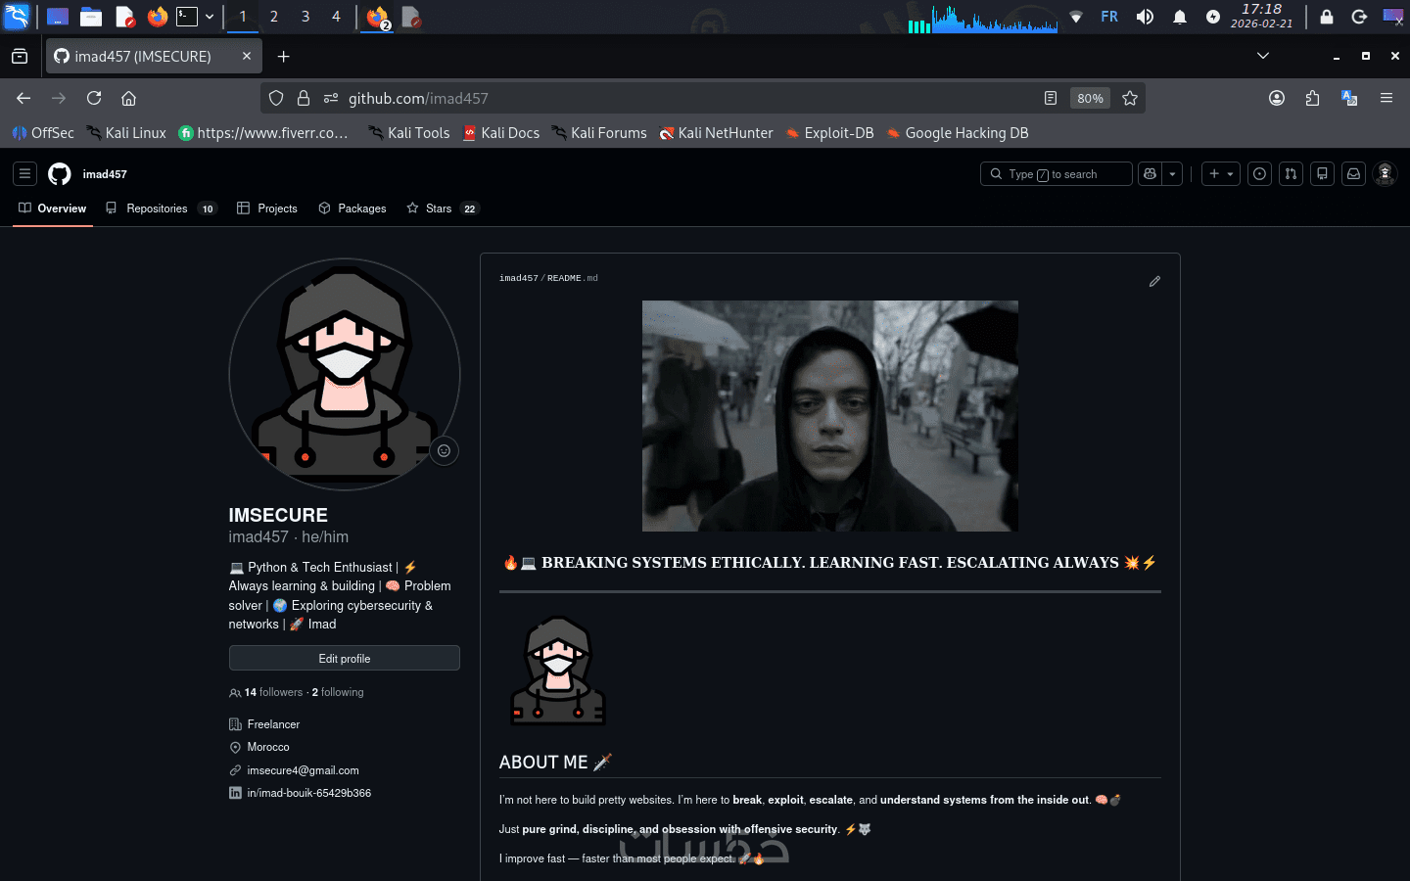Switch to workspace 3 in panel
1410x881 pixels.
305,17
